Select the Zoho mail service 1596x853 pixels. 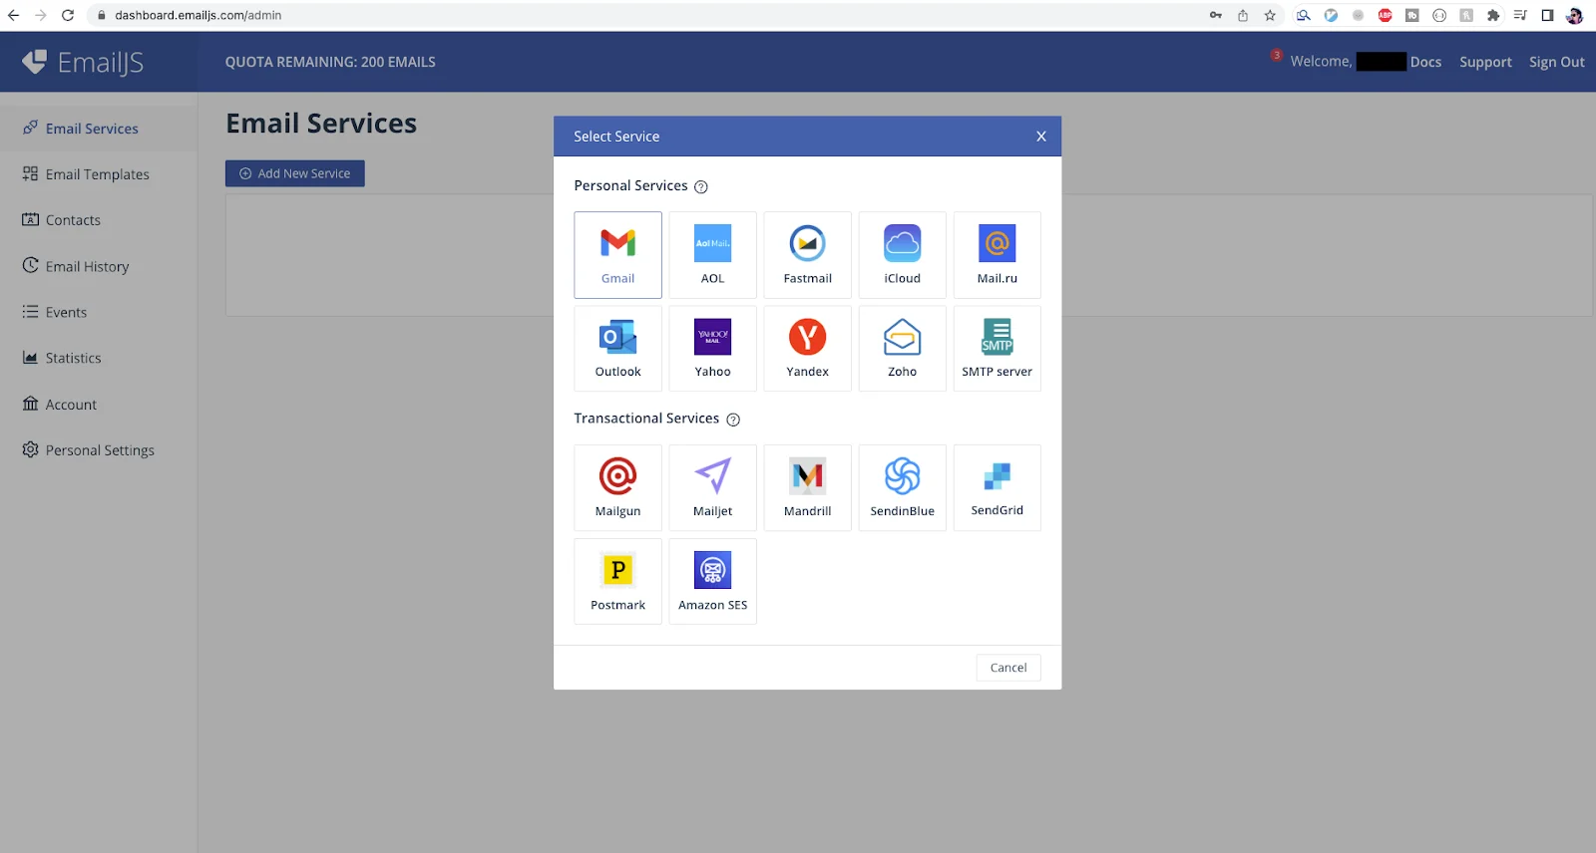click(902, 349)
